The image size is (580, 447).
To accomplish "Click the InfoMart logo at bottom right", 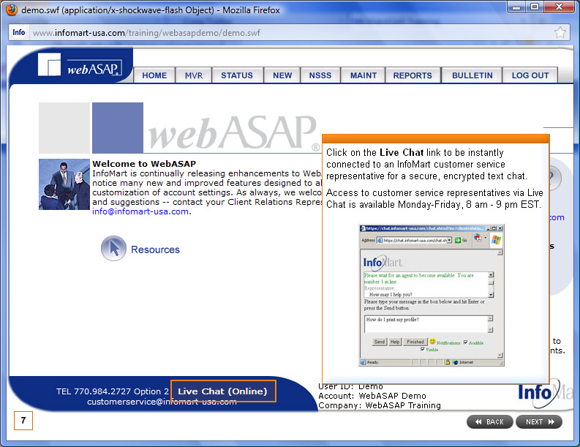I will coord(545,394).
